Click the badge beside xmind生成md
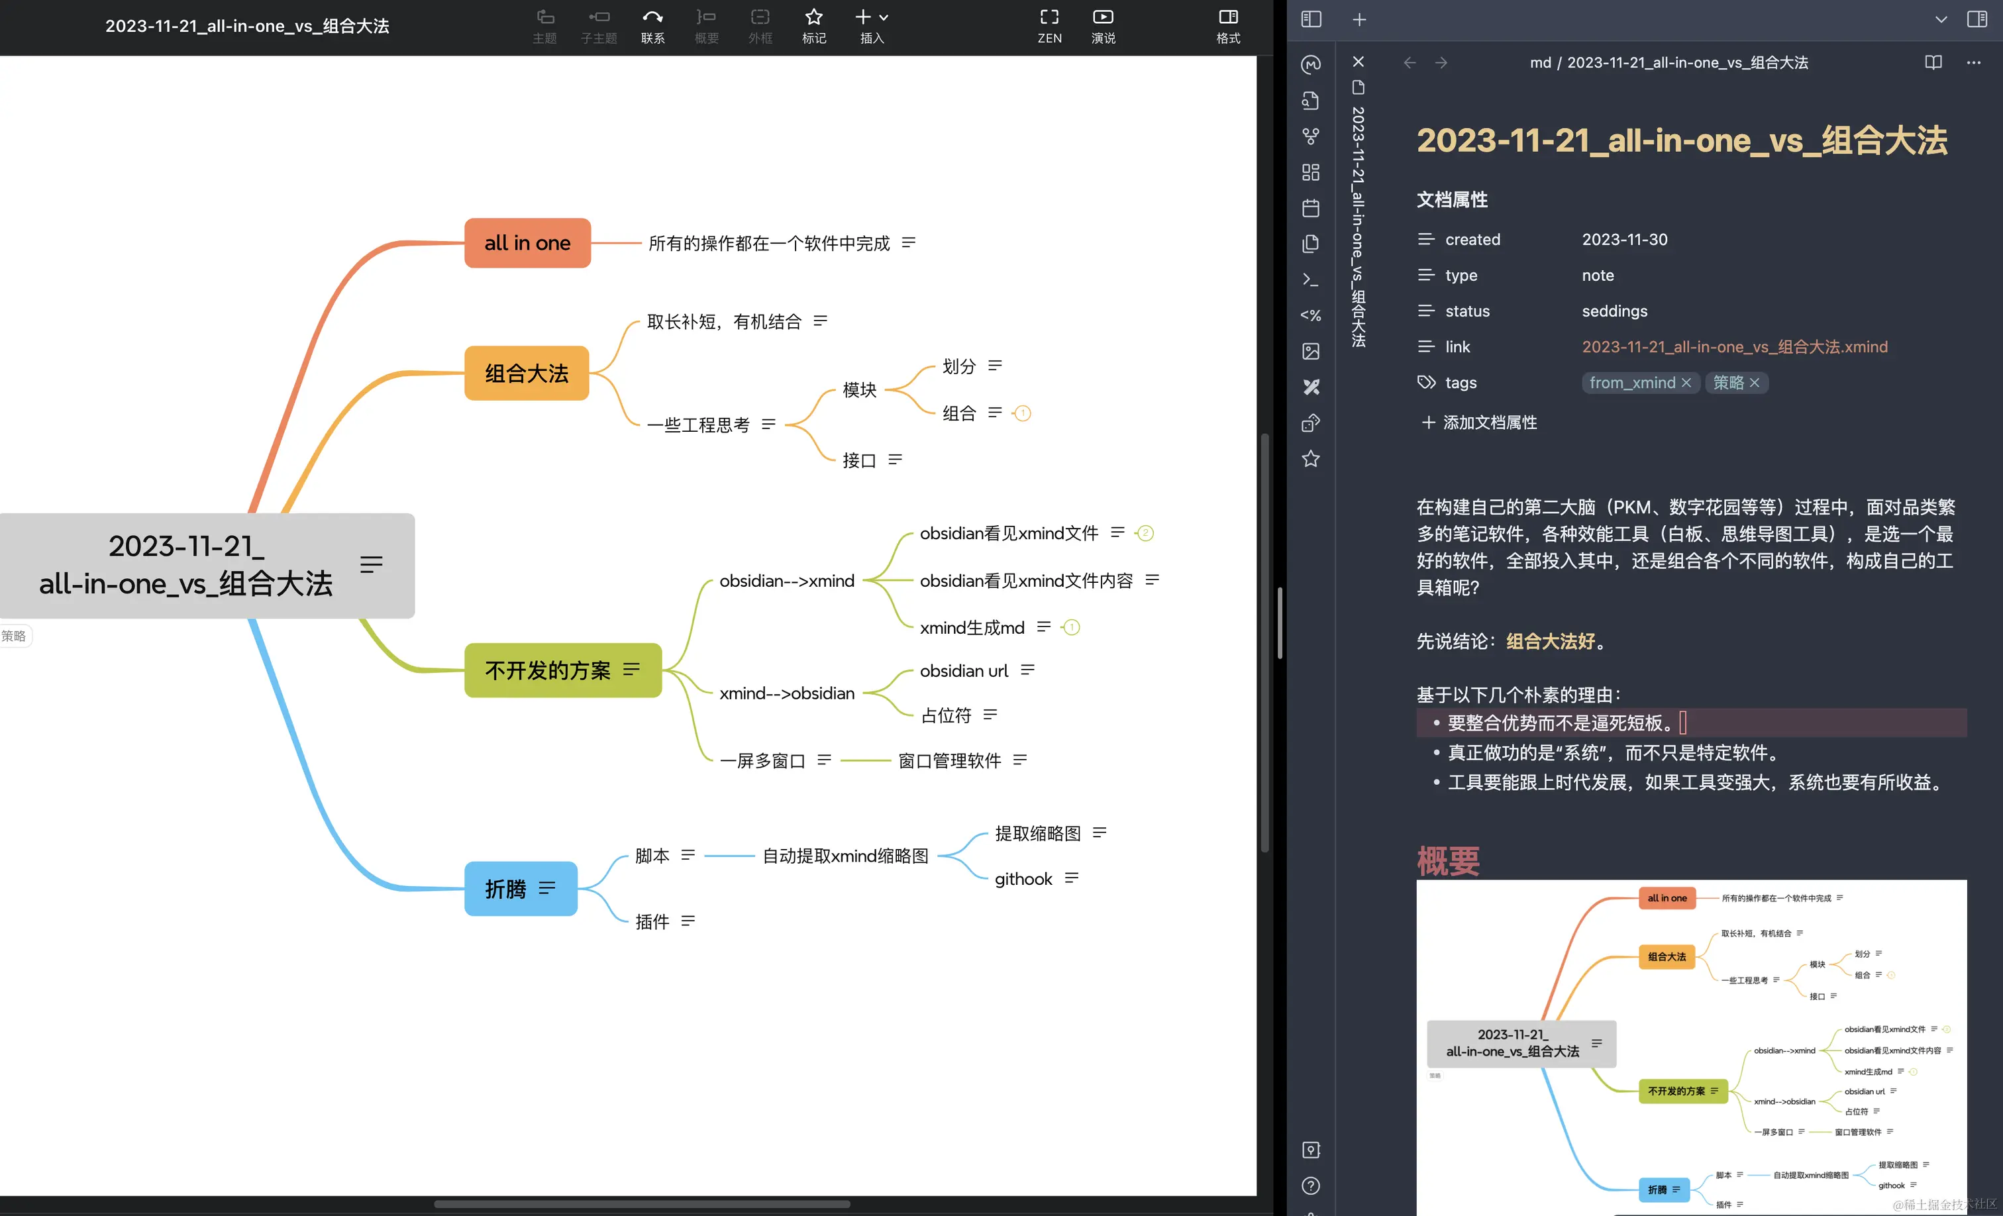This screenshot has height=1216, width=2003. click(x=1072, y=627)
